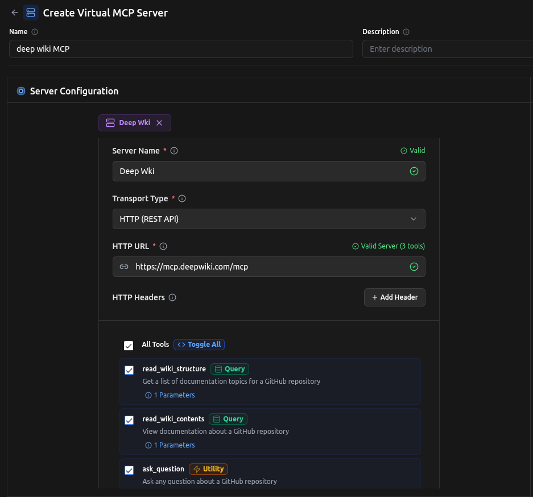Open the Transport Type dropdown
Viewport: 533px width, 497px height.
coord(268,219)
